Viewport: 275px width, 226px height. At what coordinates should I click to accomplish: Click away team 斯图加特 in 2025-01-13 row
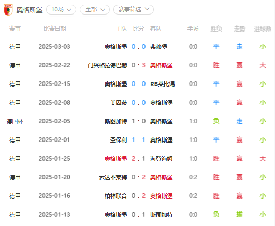tap(162, 215)
